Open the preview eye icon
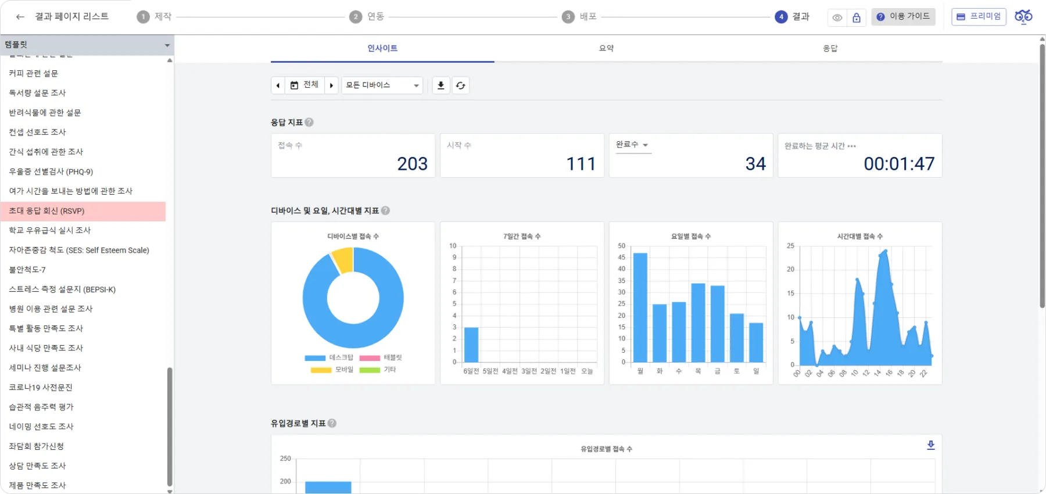Screen dimensions: 1046x494 tap(837, 17)
